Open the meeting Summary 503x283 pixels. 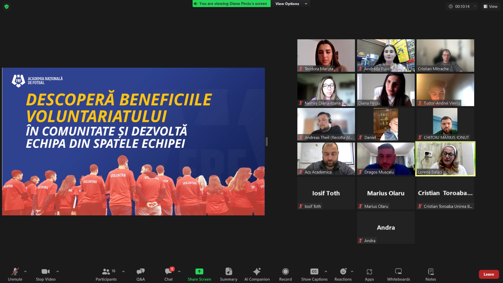pyautogui.click(x=229, y=274)
